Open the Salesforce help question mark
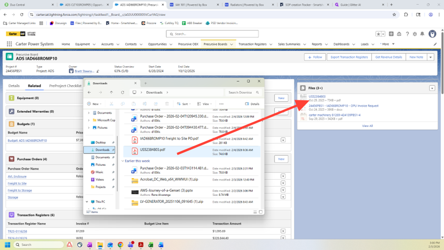The image size is (444, 250). click(407, 34)
